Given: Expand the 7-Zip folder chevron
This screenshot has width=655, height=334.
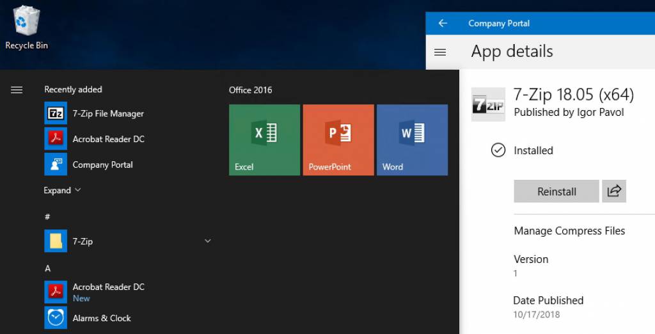Looking at the screenshot, I should click(x=208, y=241).
